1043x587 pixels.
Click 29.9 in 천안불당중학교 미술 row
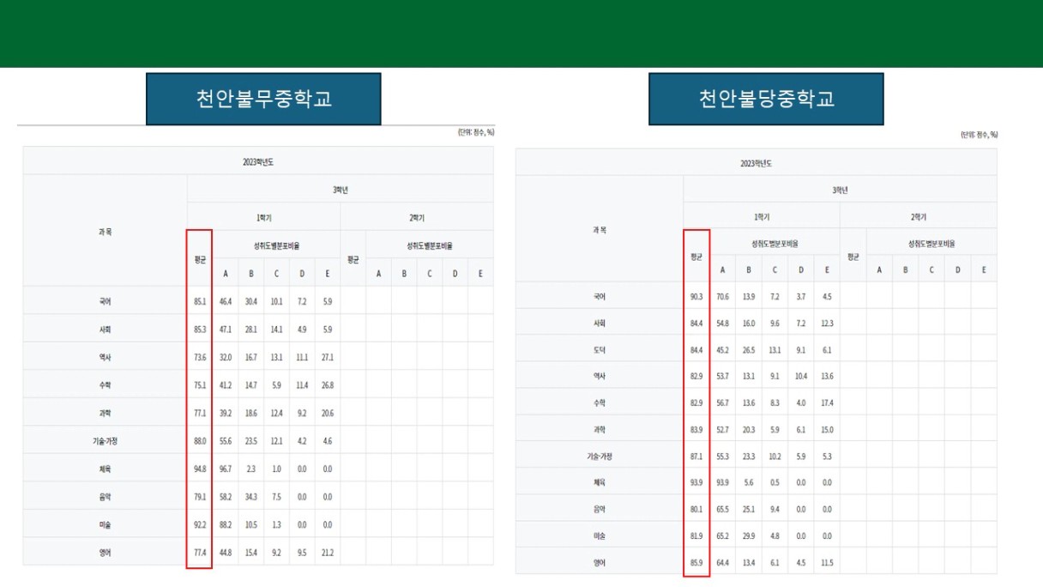749,536
